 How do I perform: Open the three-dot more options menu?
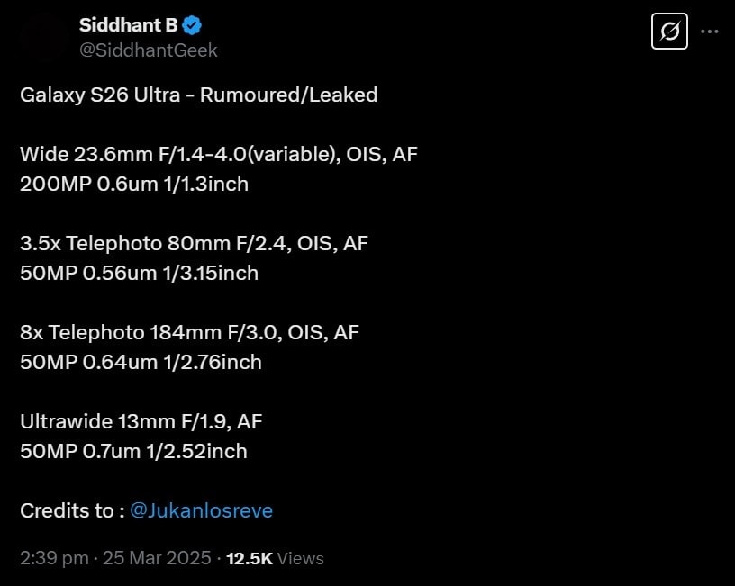(710, 32)
